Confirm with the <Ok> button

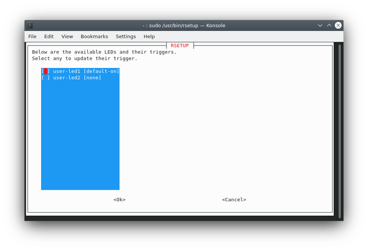pos(119,199)
